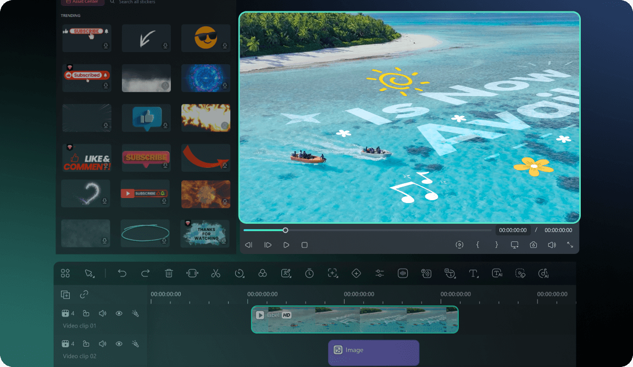Click the play-frame-forward button
633x367 pixels.
[x=268, y=245]
